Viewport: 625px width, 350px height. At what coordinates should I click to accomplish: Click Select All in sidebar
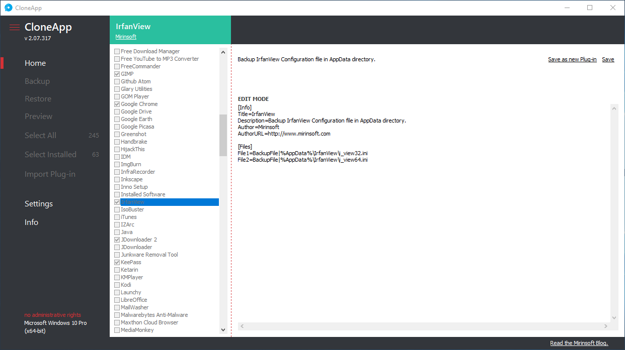click(40, 136)
